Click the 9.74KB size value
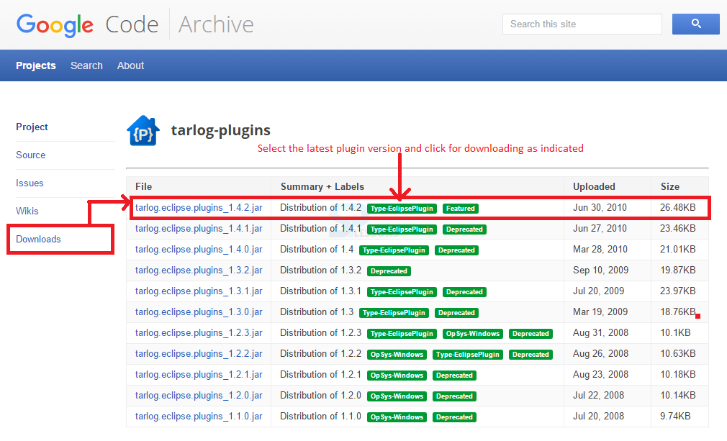 (x=675, y=416)
